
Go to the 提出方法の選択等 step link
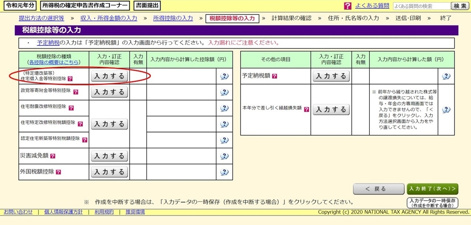pyautogui.click(x=42, y=18)
